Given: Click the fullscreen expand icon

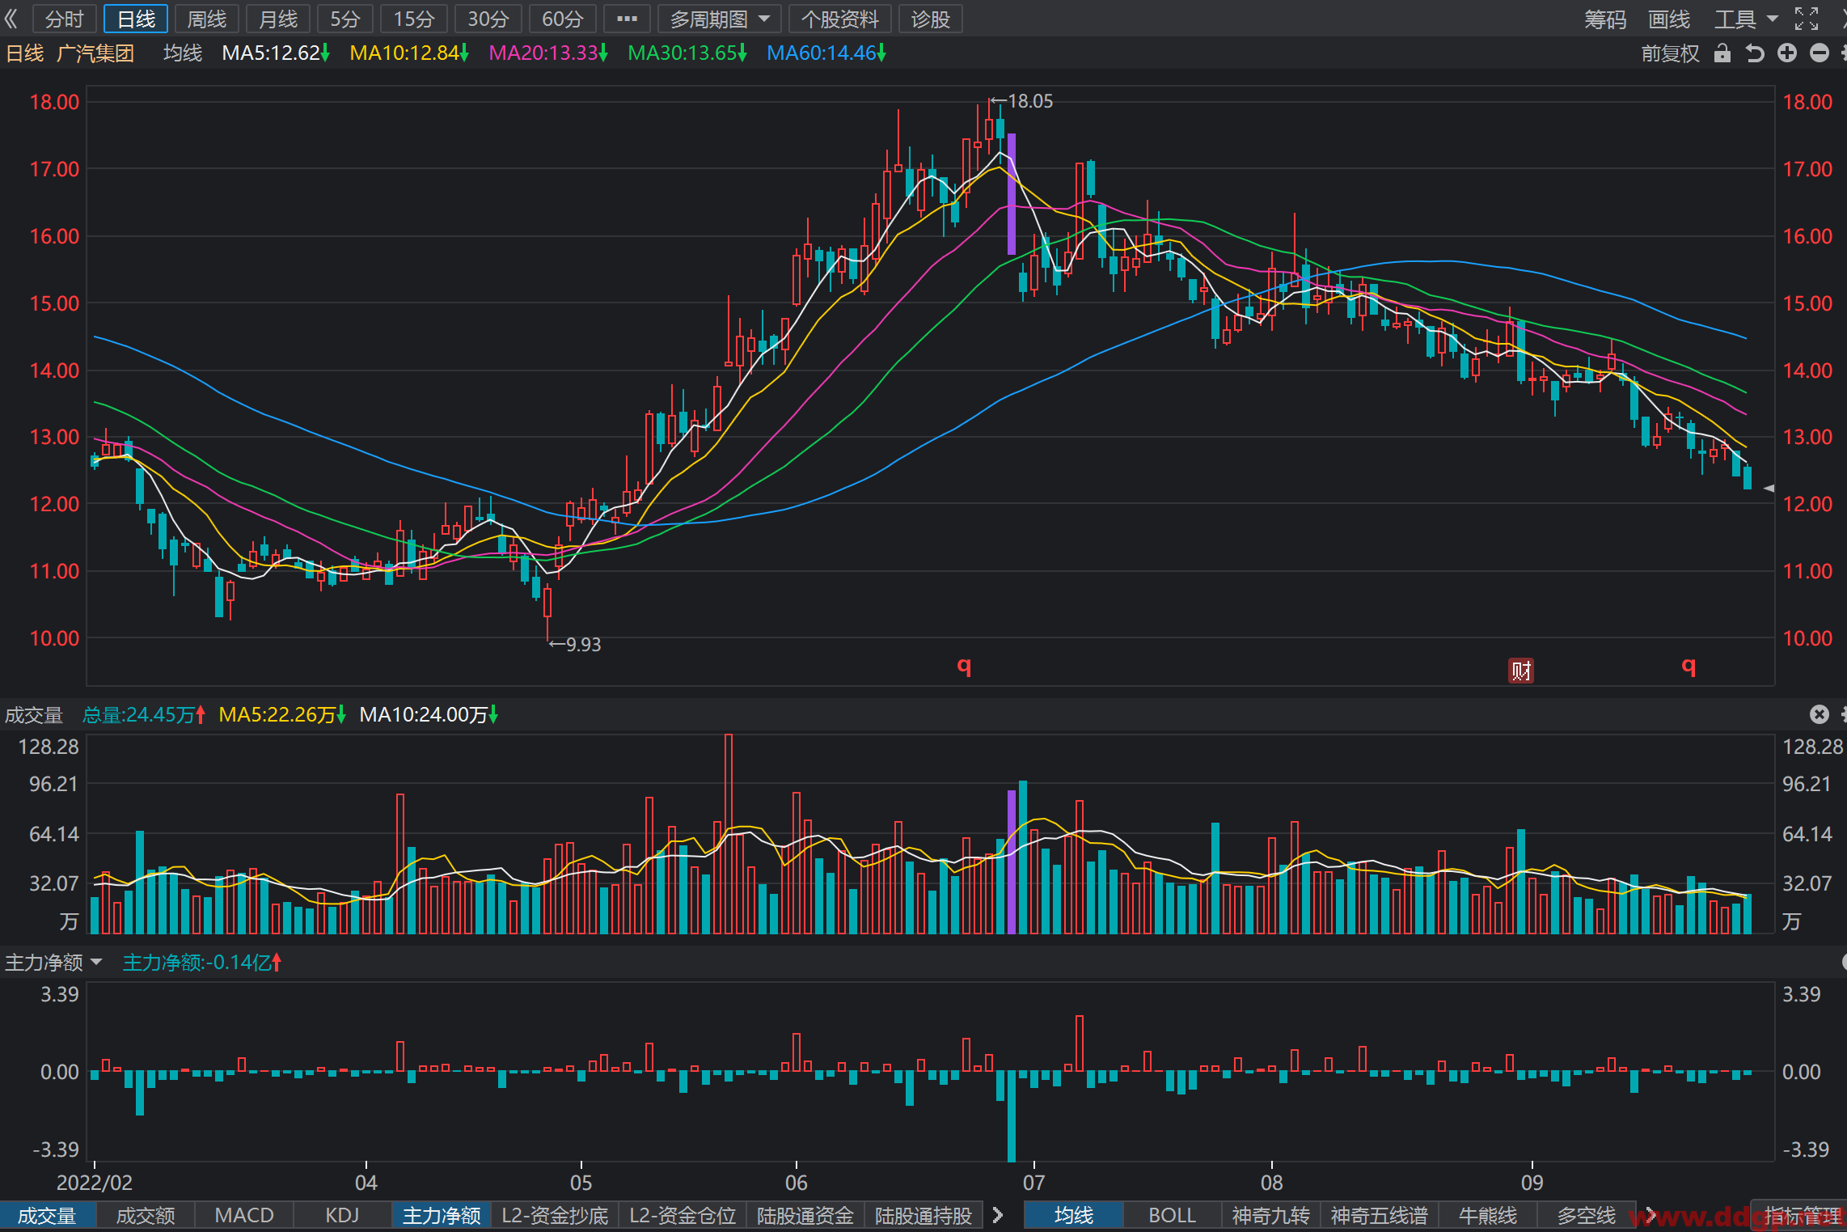Looking at the screenshot, I should tap(1807, 19).
